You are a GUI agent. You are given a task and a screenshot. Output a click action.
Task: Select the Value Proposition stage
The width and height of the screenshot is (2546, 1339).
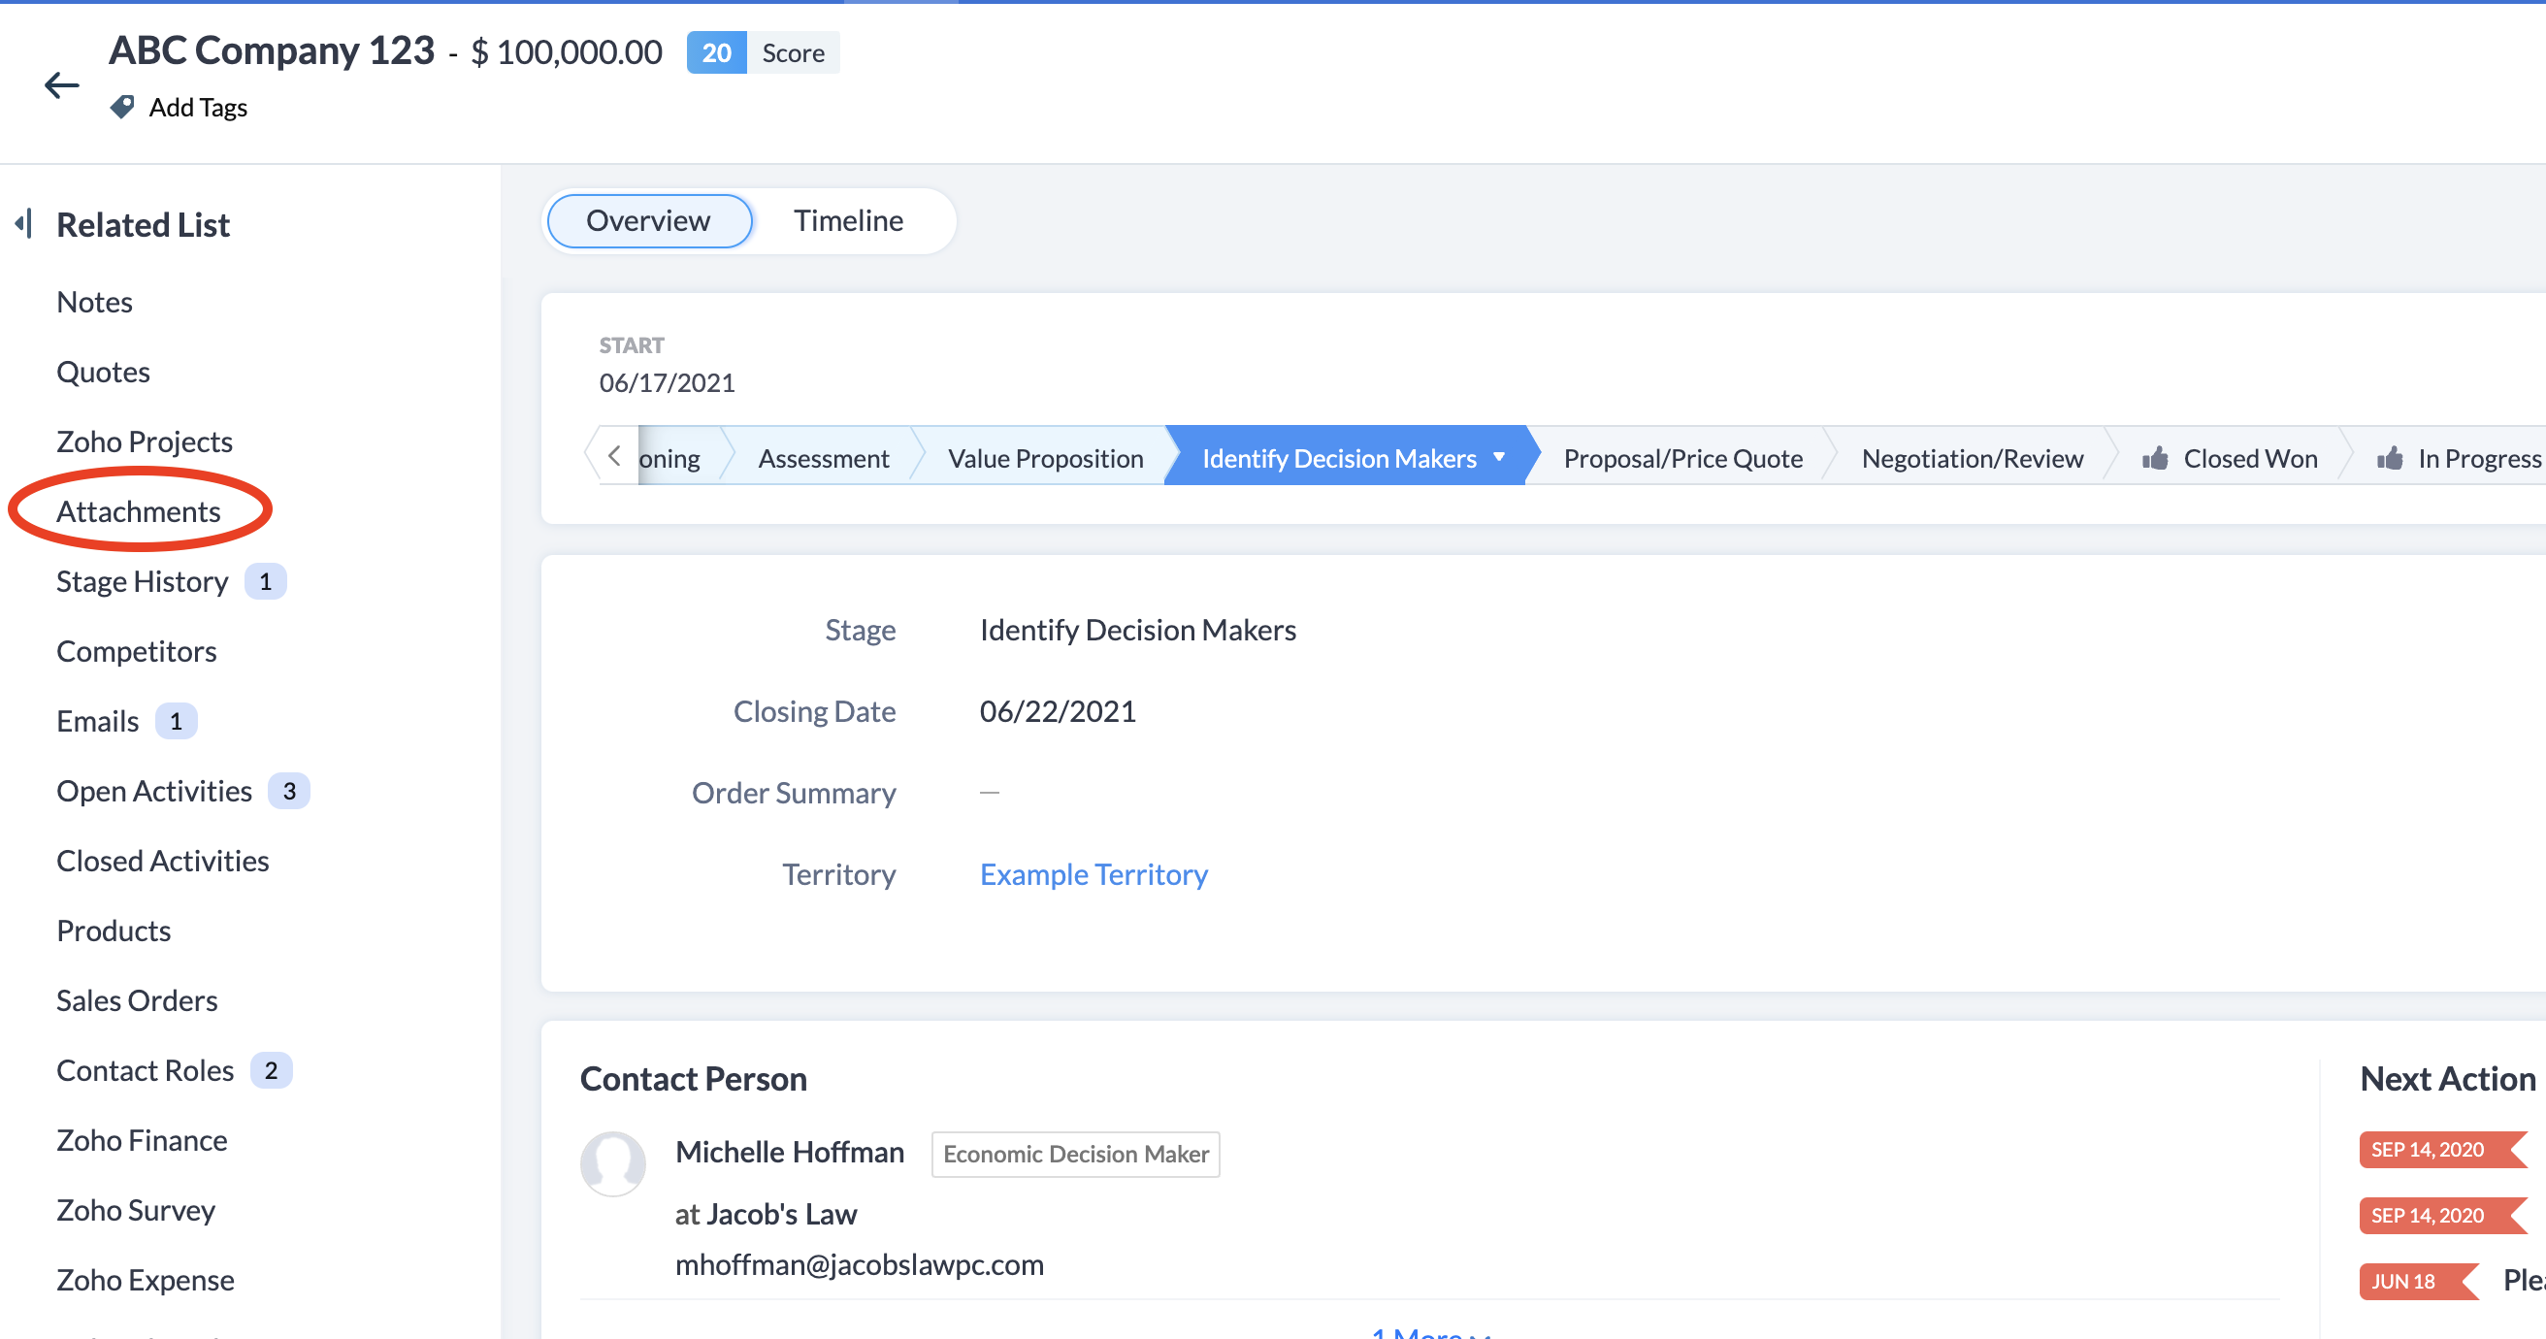click(1046, 458)
